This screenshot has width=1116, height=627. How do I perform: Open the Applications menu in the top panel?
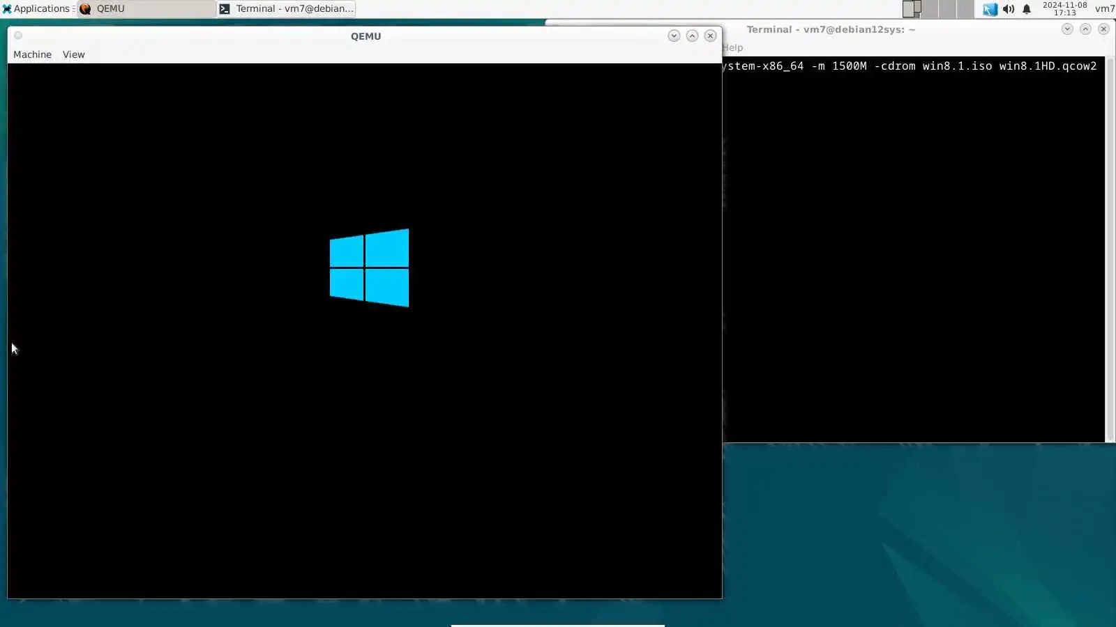click(36, 9)
